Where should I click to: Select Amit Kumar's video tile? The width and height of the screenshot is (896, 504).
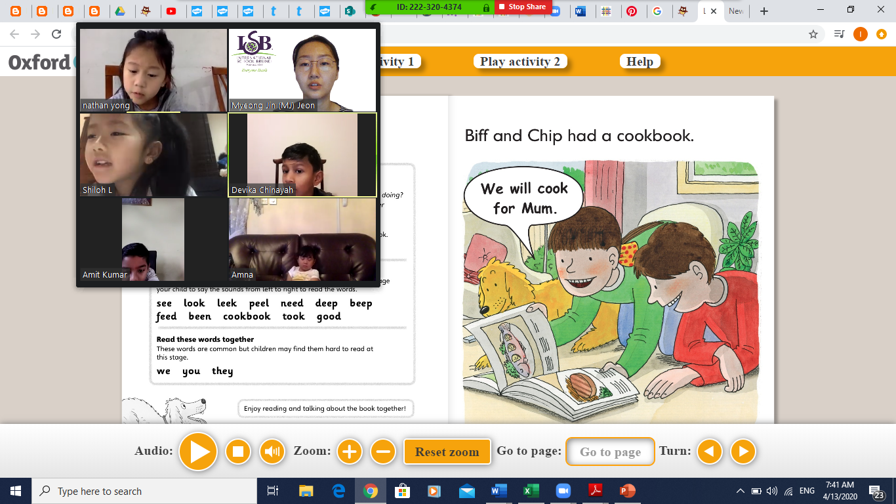[x=153, y=240]
